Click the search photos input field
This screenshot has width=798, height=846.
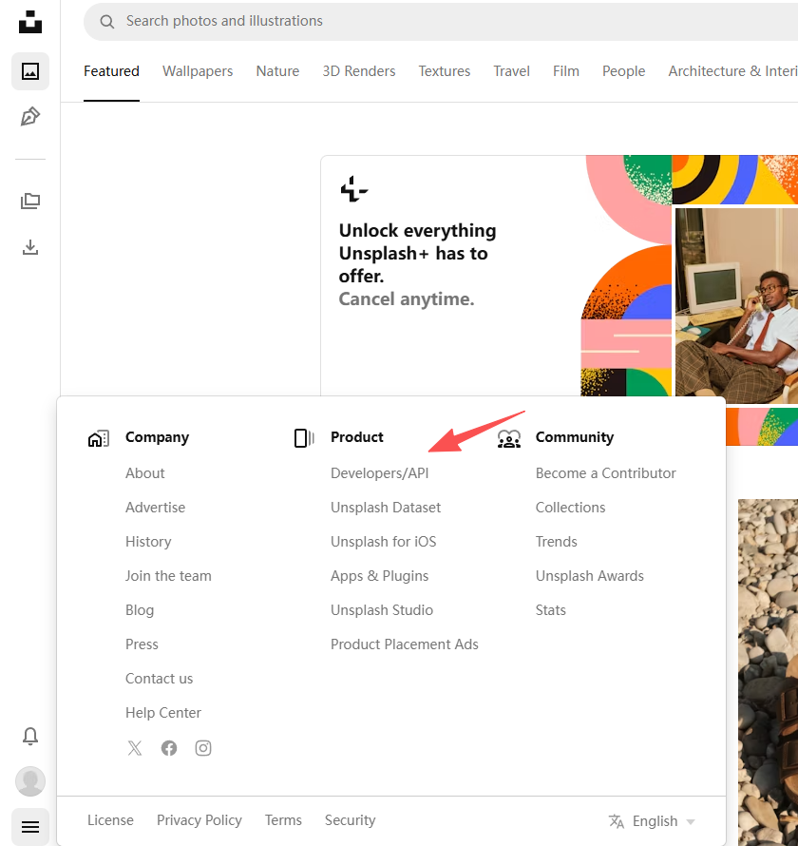pyautogui.click(x=285, y=21)
